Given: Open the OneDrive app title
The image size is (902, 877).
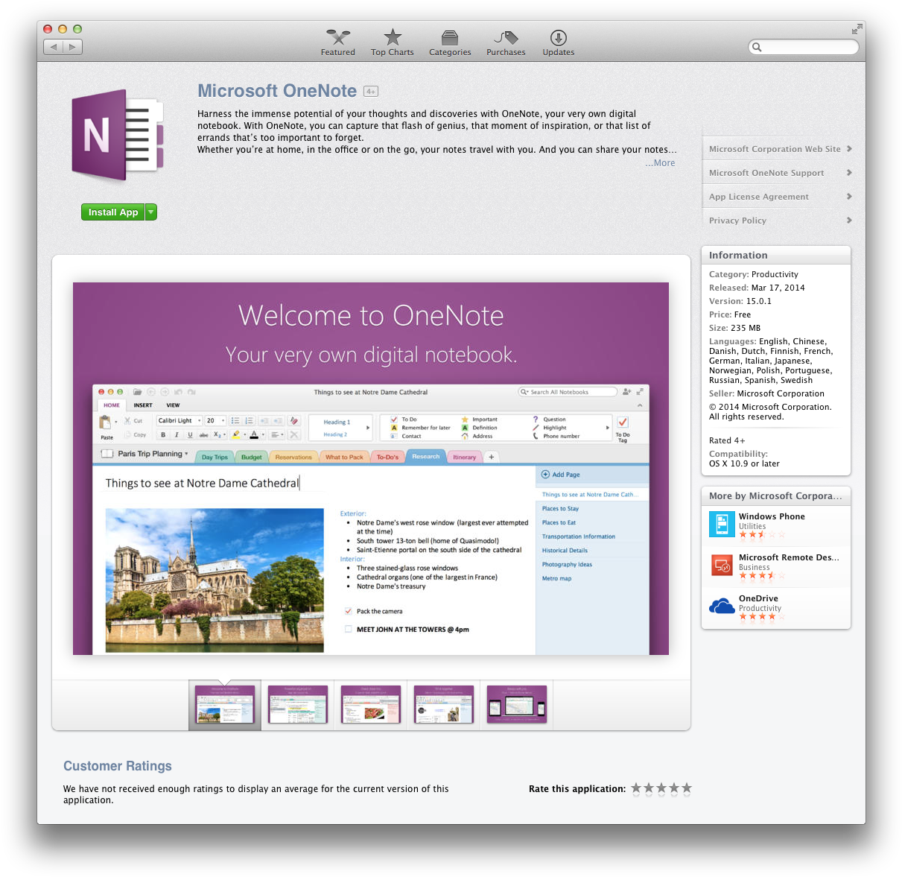Looking at the screenshot, I should point(758,598).
